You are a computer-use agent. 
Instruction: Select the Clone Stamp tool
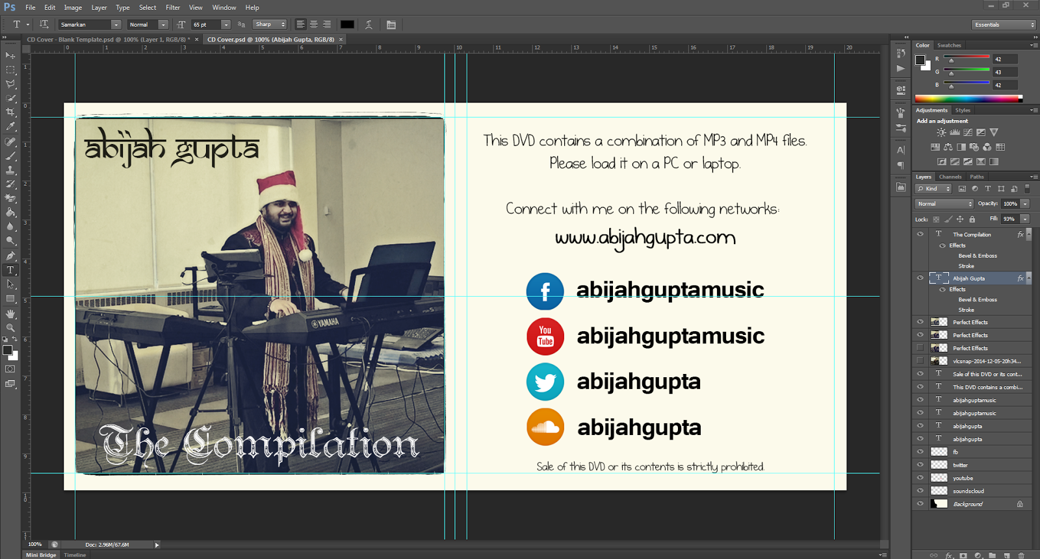click(x=10, y=170)
